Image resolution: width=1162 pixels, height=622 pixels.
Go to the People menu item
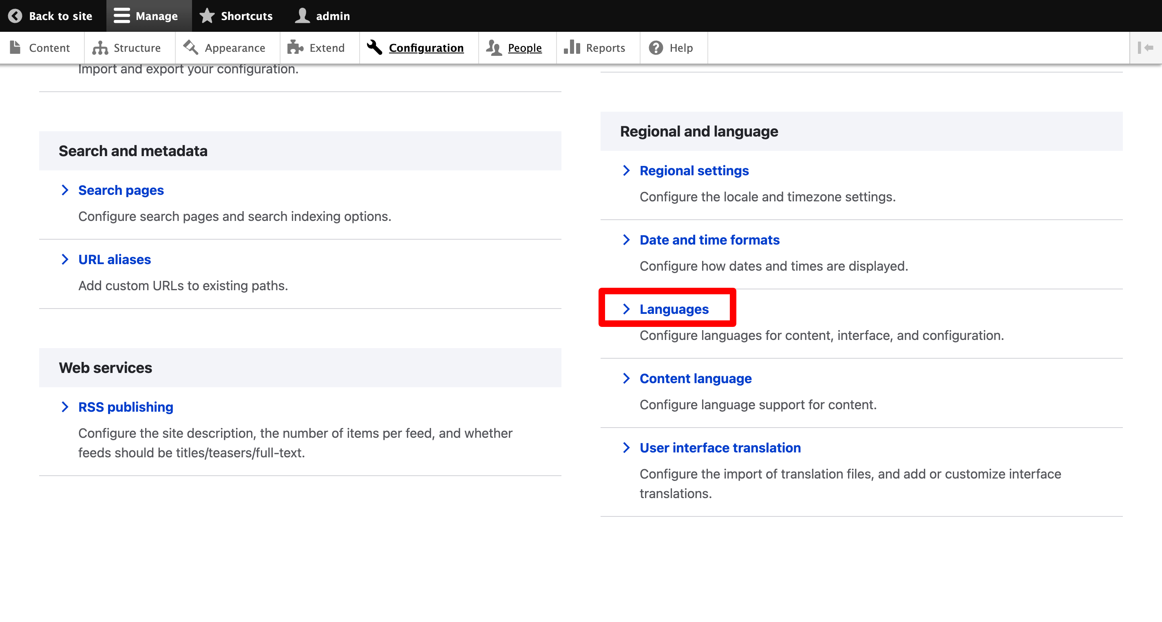coord(524,48)
